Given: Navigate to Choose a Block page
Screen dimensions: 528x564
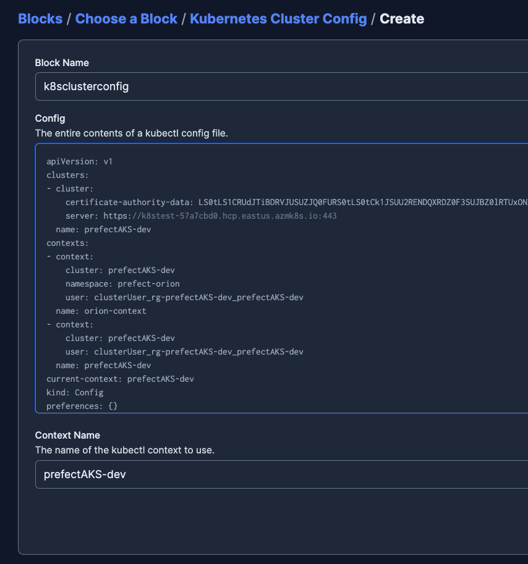Looking at the screenshot, I should (126, 19).
